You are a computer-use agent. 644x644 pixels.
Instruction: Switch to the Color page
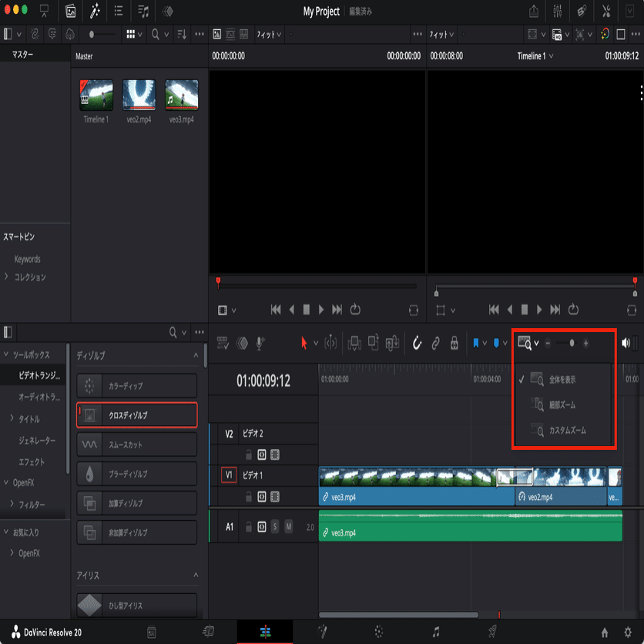click(380, 632)
